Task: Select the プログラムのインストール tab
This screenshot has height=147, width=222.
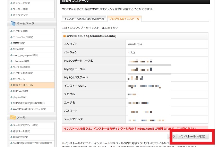Action: coord(124,19)
